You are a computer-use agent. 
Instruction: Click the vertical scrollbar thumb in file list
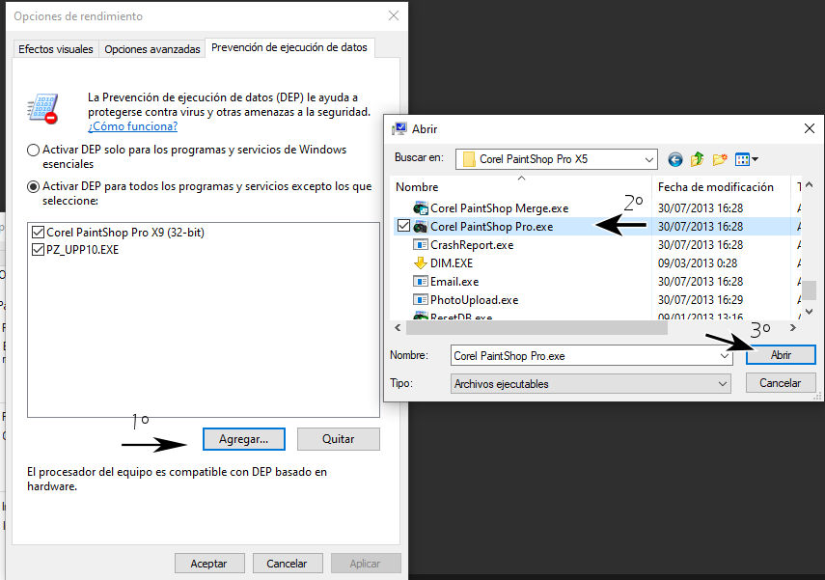(x=809, y=290)
